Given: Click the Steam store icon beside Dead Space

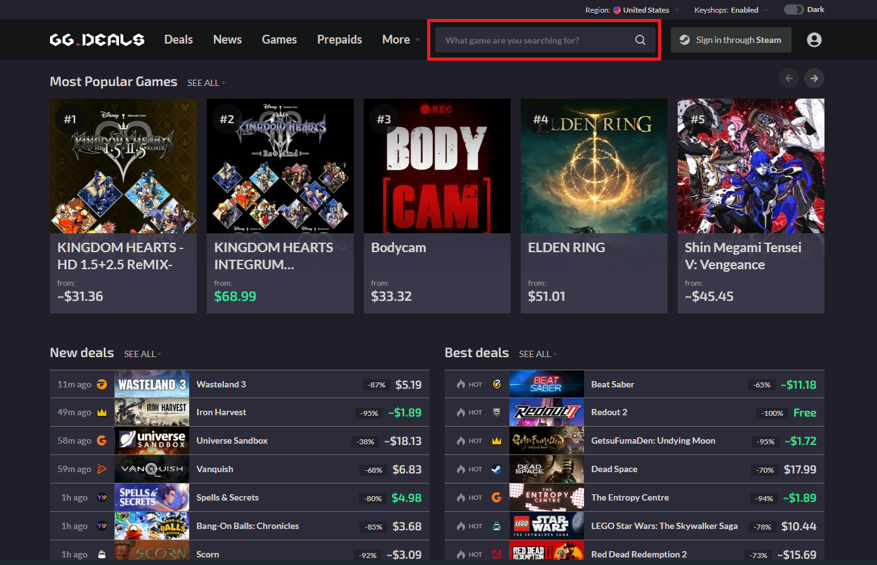Looking at the screenshot, I should tap(497, 469).
